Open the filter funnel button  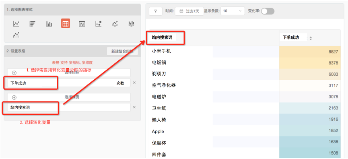click(155, 11)
